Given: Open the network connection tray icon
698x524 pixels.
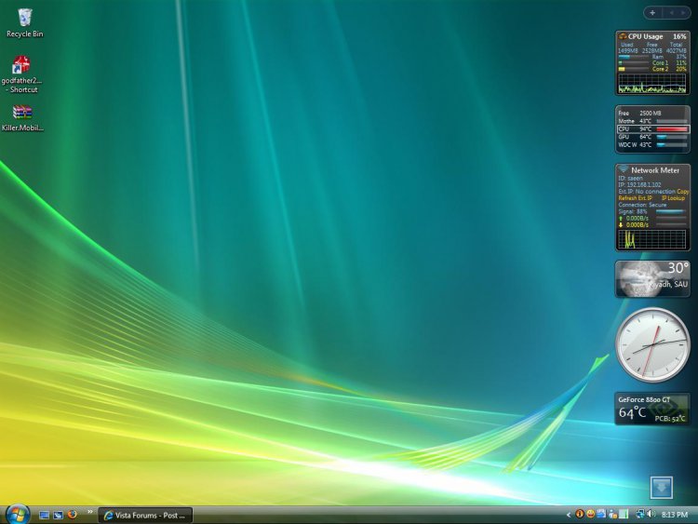Looking at the screenshot, I should [x=640, y=514].
